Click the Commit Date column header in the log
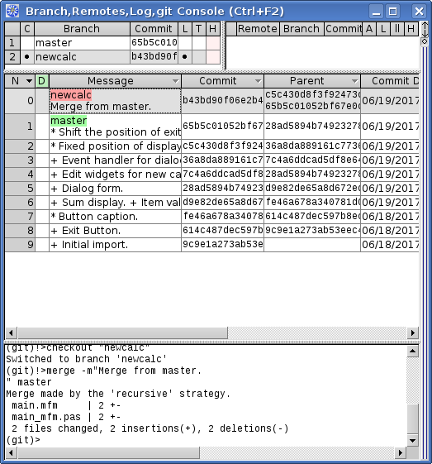 [390, 81]
